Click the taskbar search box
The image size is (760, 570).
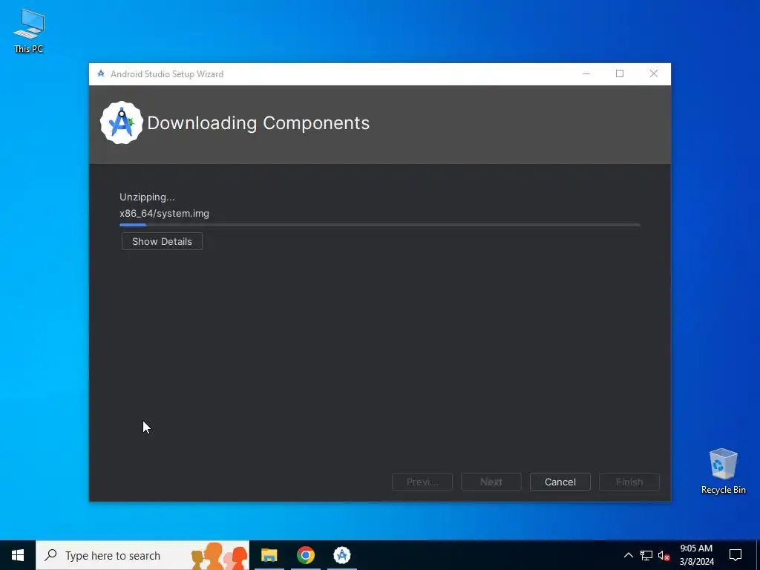point(142,555)
